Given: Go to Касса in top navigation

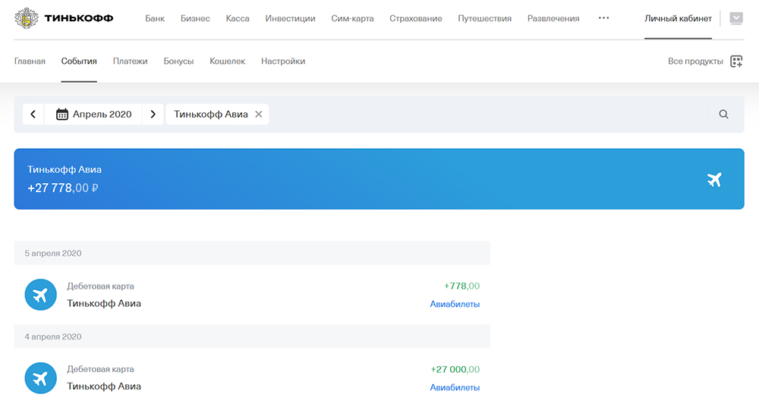Looking at the screenshot, I should point(238,18).
